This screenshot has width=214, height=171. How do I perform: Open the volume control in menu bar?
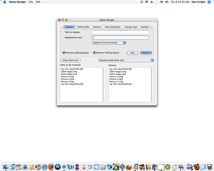(167, 2)
